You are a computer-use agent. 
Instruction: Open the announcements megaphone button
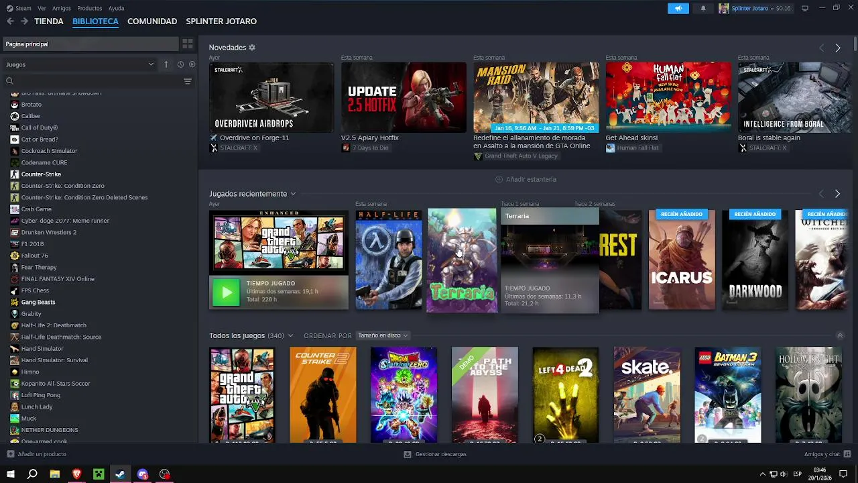678,8
